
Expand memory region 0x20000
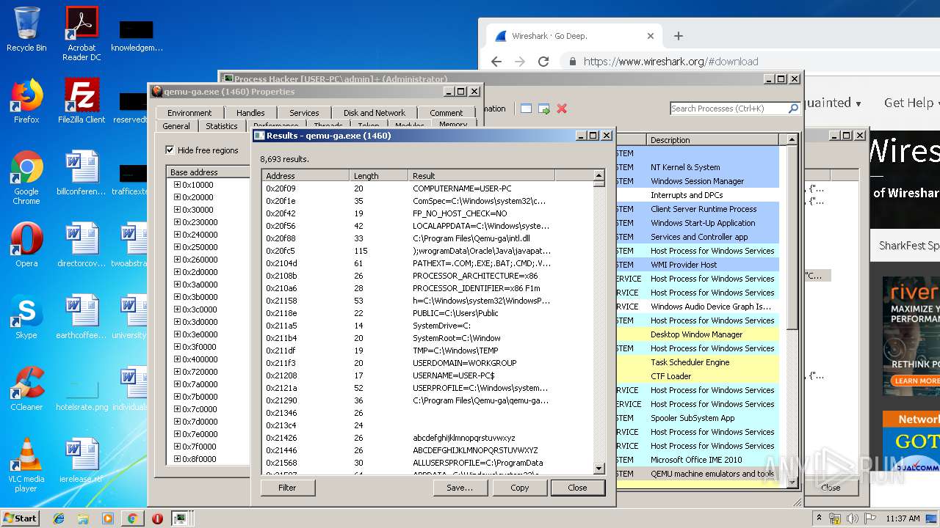[177, 197]
